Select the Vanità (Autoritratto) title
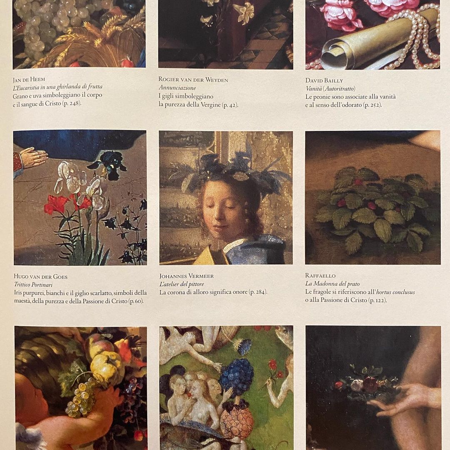This screenshot has width=450, height=450. click(330, 89)
